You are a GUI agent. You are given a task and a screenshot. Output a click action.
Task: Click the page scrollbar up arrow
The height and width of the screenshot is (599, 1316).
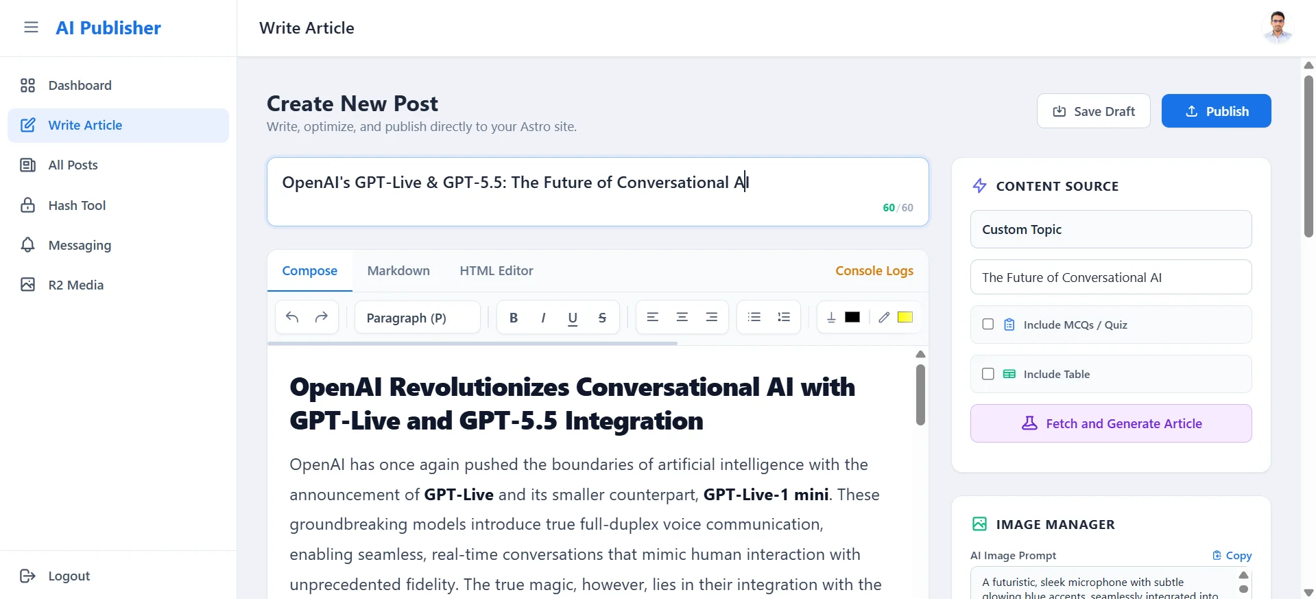point(1308,65)
